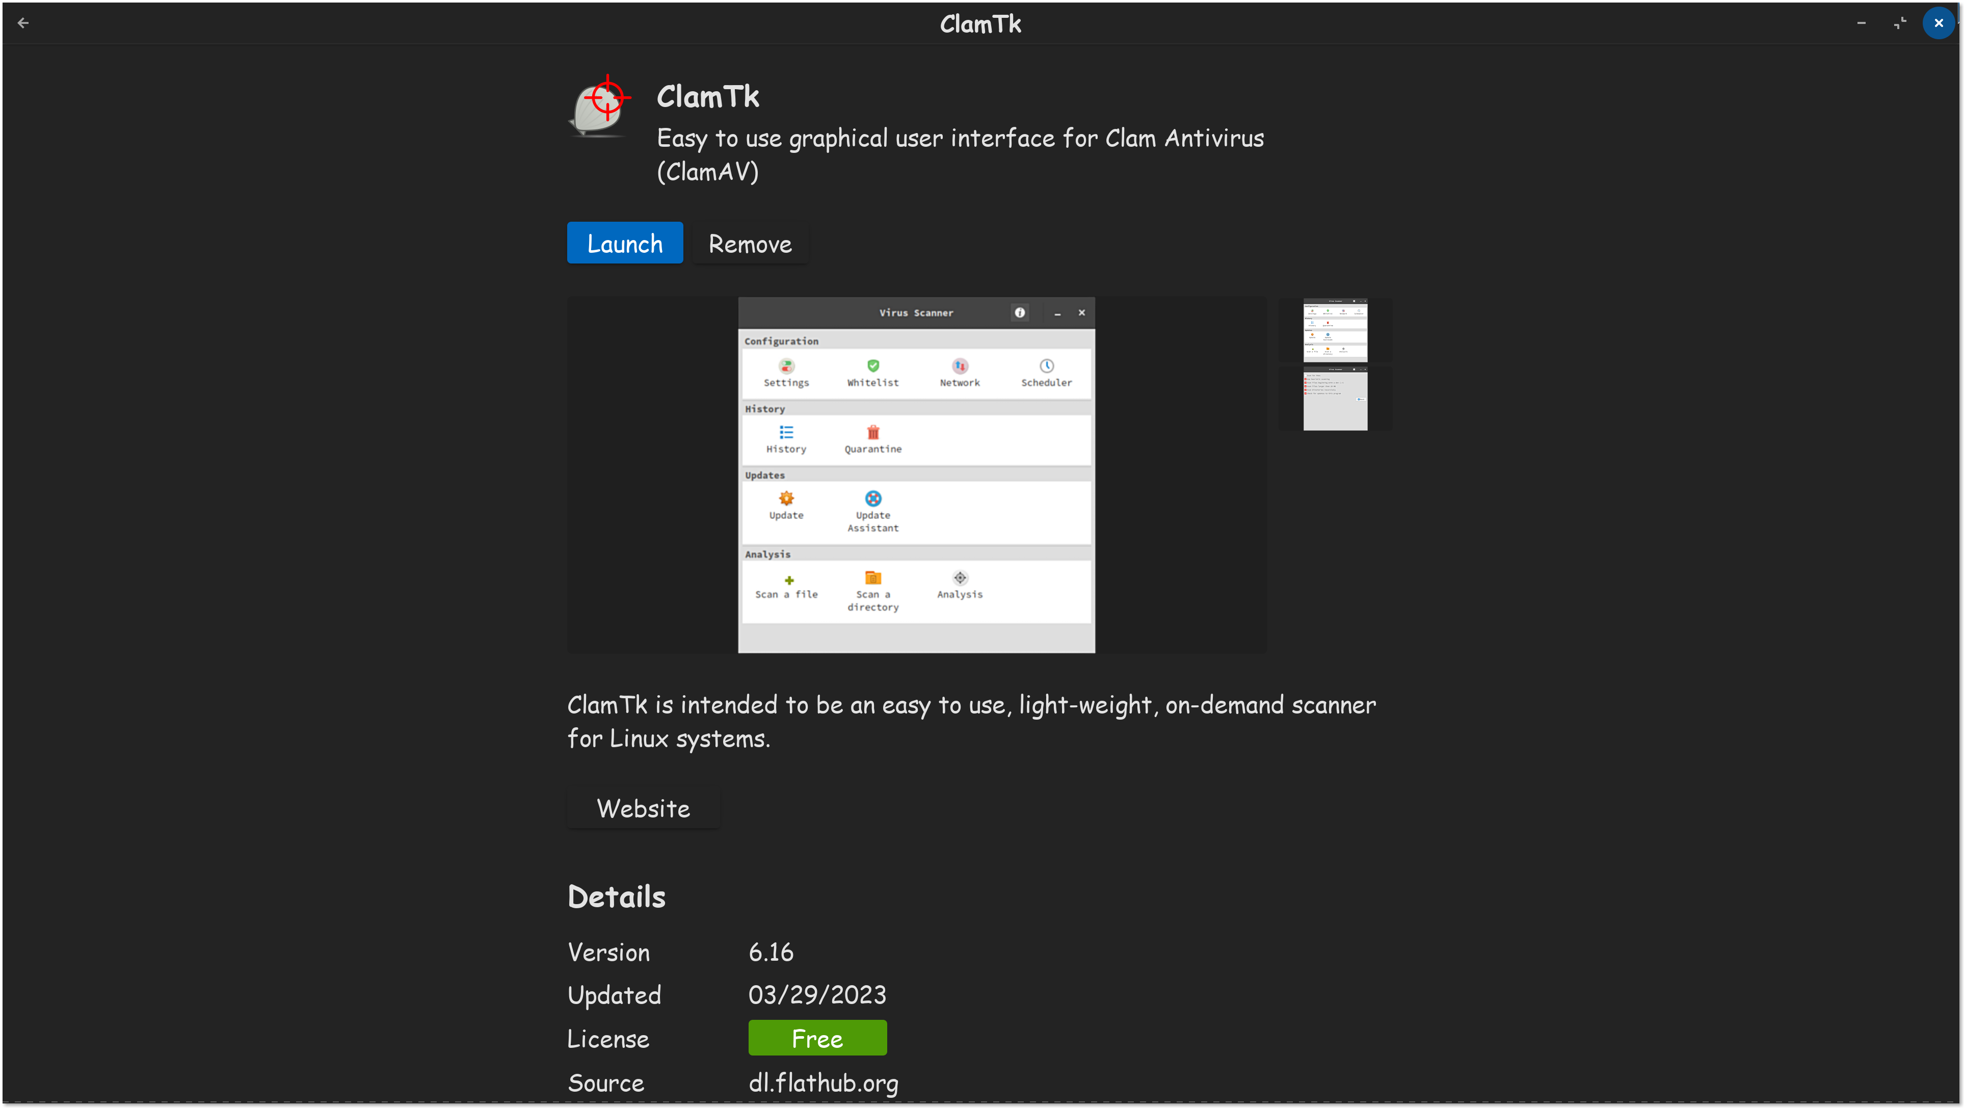Image resolution: width=1964 pixels, height=1108 pixels.
Task: Minimize the ClamTk software window
Action: 1861,23
